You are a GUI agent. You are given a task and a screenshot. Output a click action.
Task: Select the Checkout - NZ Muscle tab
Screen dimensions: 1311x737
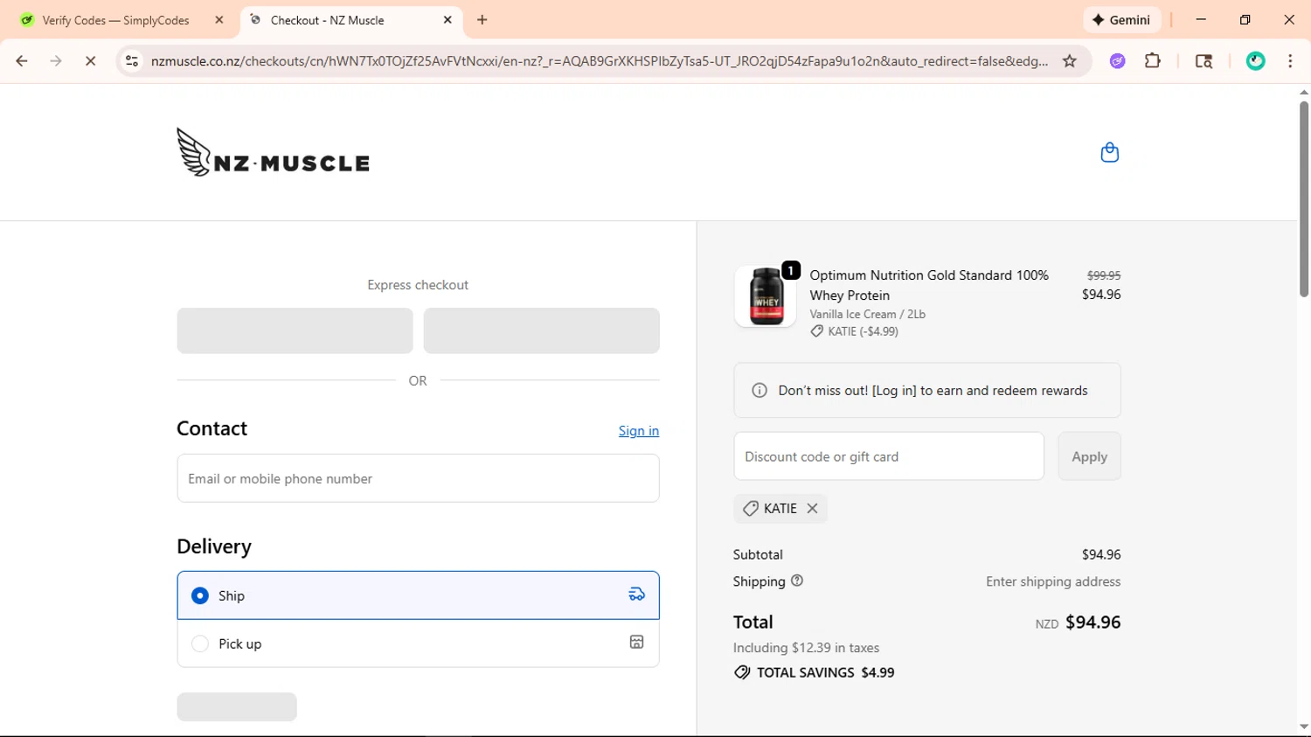coord(350,19)
